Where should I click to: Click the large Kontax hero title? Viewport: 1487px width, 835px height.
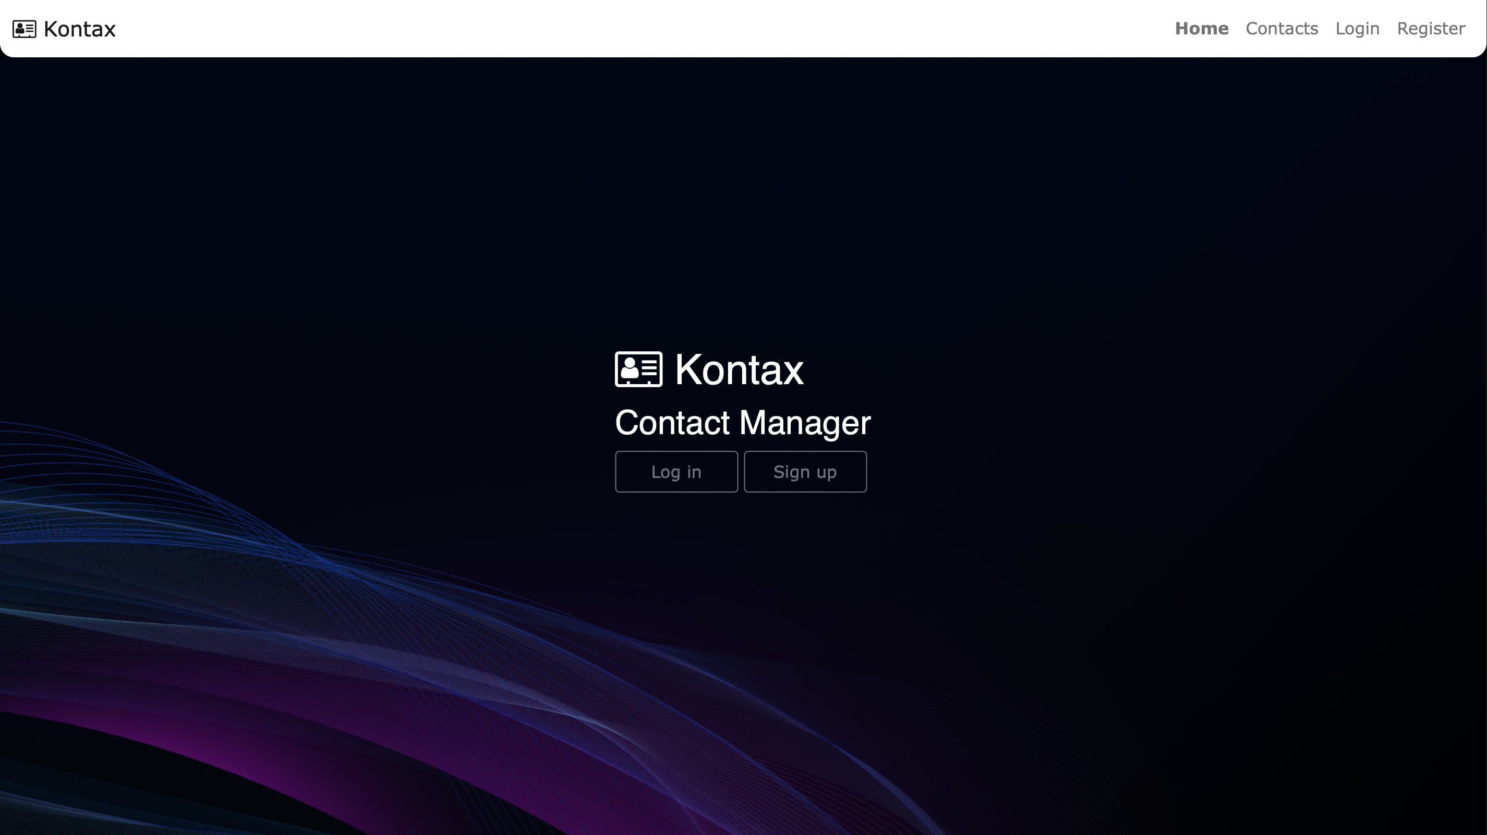pos(739,370)
